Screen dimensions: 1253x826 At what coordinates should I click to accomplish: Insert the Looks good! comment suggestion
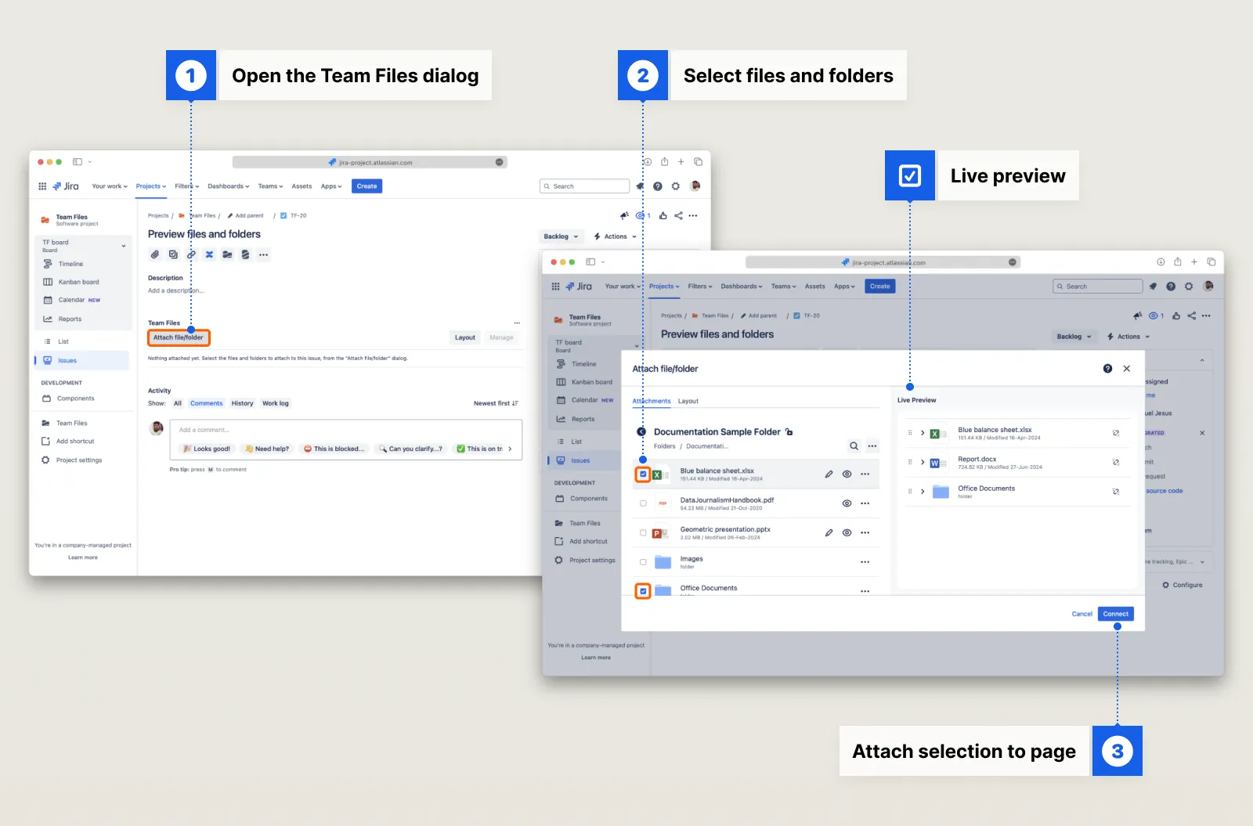pos(206,449)
